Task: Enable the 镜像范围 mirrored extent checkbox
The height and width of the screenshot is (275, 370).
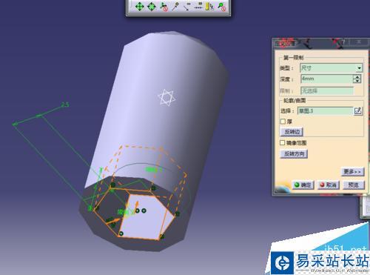Action: coord(283,143)
